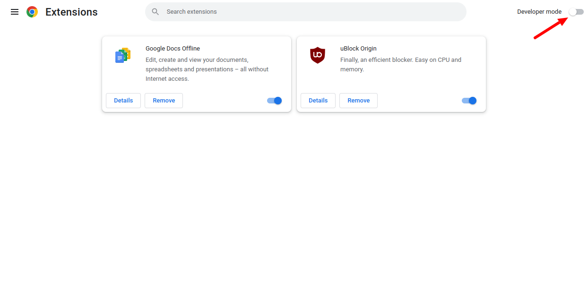Click the uBlock Origin name text
Screen dimensions: 588x299
358,49
